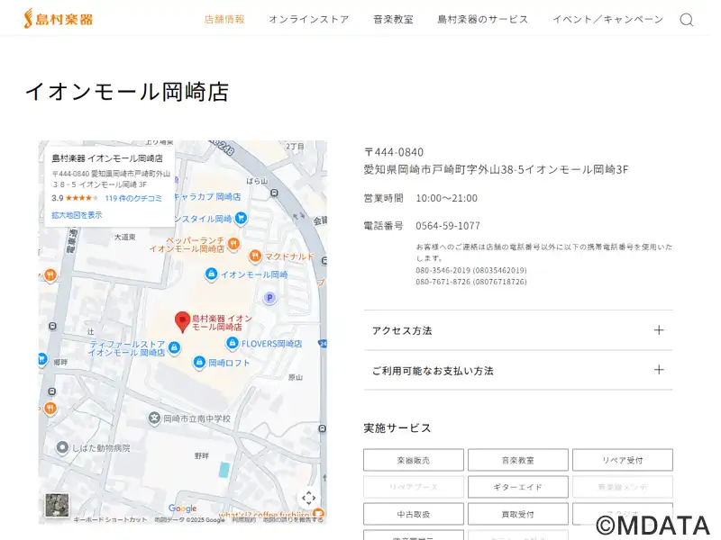Click the red 島村楽器 map pin
The height and width of the screenshot is (540, 721).
(182, 321)
